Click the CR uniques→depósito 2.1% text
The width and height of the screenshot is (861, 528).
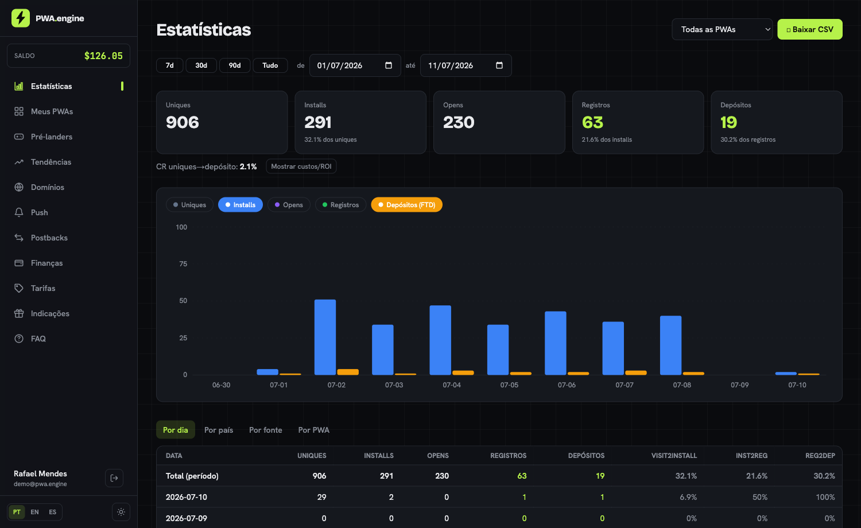(207, 166)
